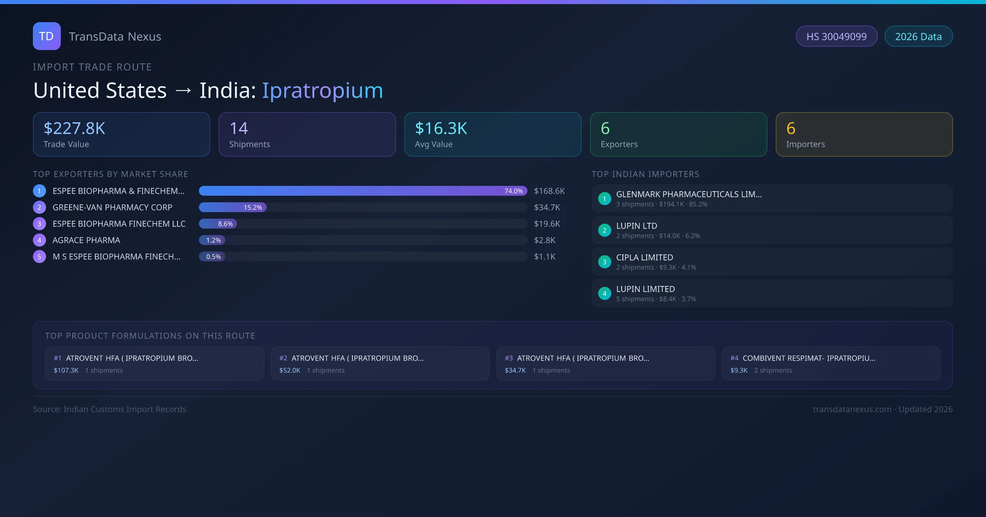Image resolution: width=986 pixels, height=517 pixels.
Task: Click the HS 30049099 pill badge
Action: (836, 37)
